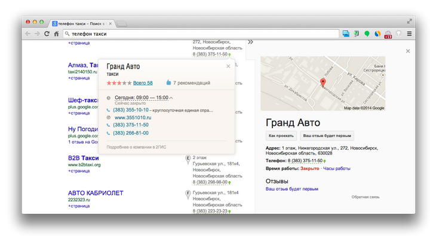
Task: Toggle fullscreen with the window arrows icon
Action: [x=410, y=21]
